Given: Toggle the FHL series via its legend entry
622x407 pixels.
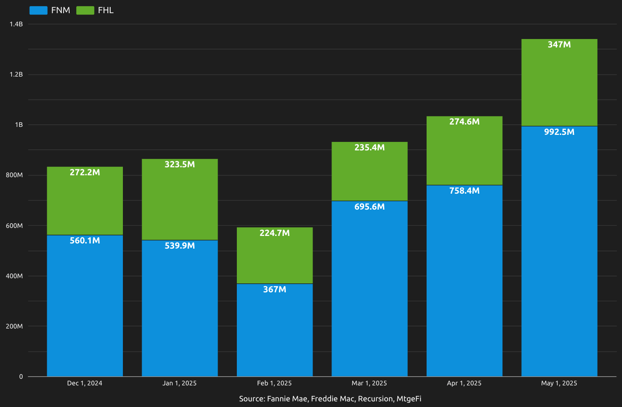Looking at the screenshot, I should click(107, 10).
